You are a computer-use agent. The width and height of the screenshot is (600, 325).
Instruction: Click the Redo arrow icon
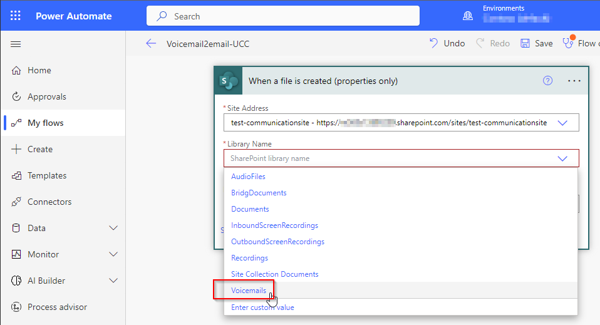coord(480,43)
